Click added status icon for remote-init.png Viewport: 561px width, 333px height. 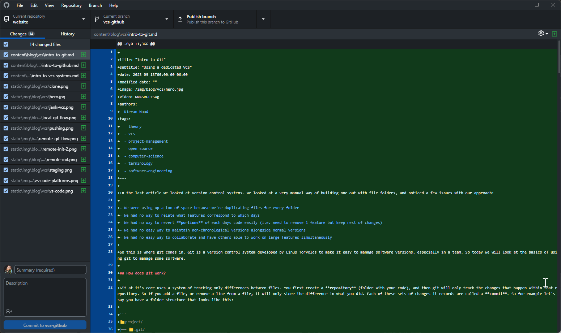pos(84,159)
